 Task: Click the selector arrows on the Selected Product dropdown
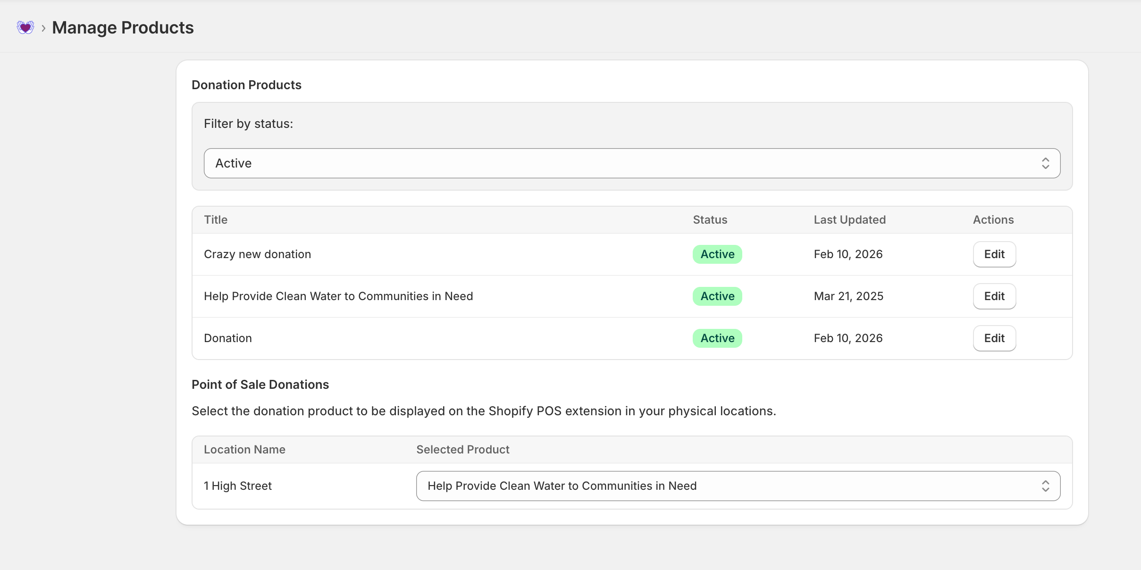point(1045,486)
